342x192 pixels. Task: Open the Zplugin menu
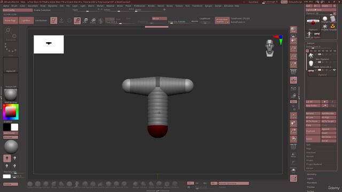[208, 6]
